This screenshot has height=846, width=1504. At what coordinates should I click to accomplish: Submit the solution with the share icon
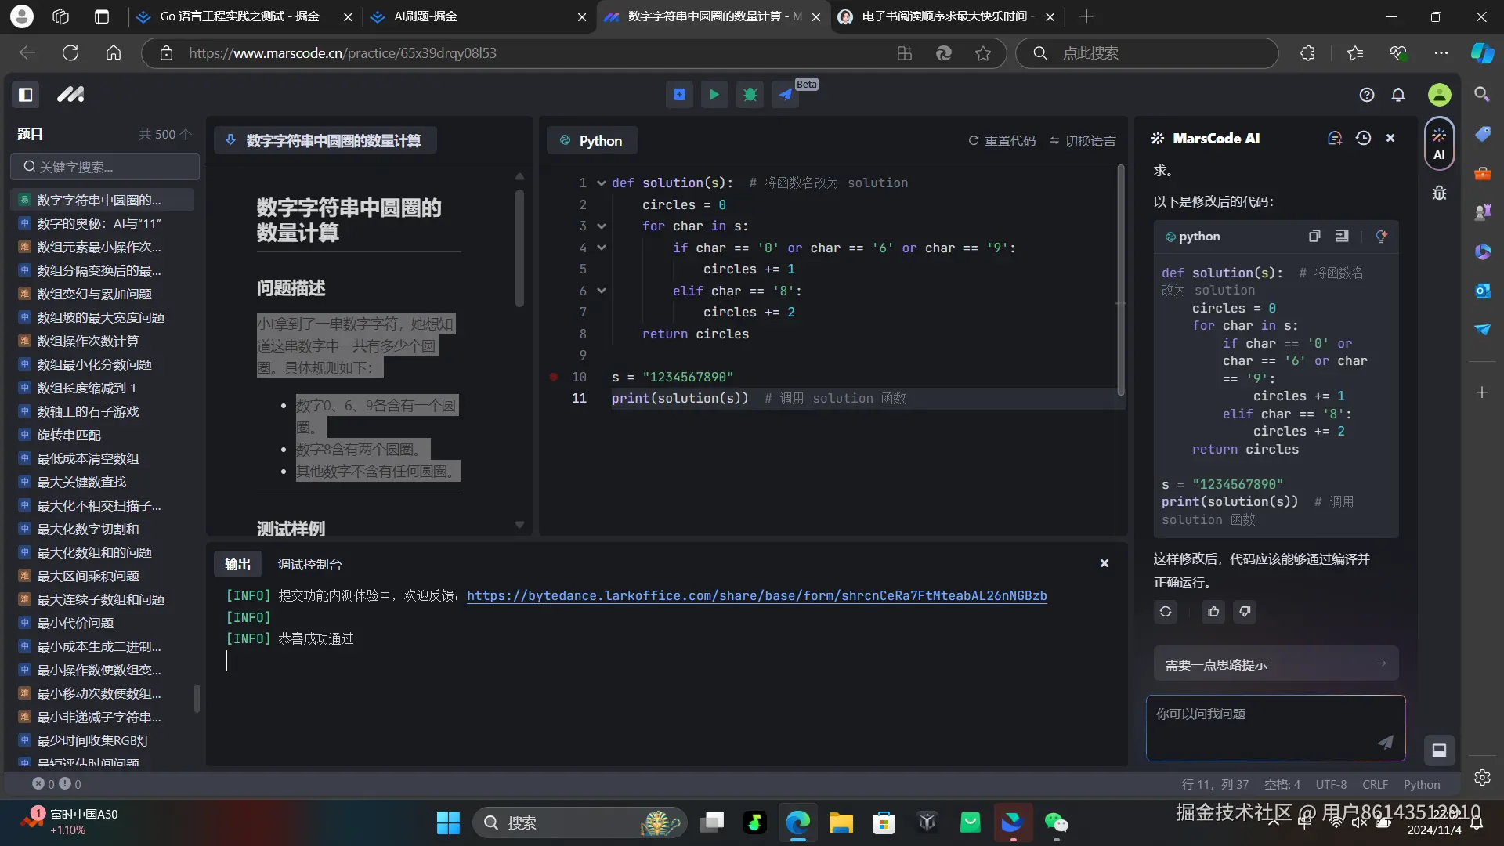[x=786, y=94]
